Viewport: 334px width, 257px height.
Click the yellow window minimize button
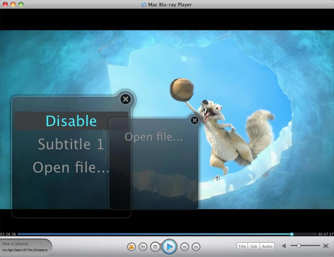13,4
